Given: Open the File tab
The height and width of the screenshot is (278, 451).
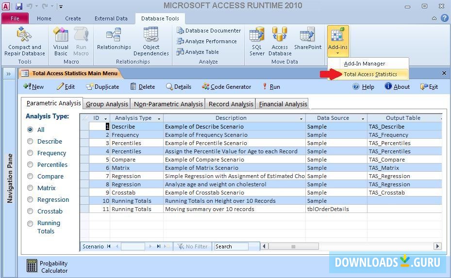Looking at the screenshot, I should coord(15,18).
